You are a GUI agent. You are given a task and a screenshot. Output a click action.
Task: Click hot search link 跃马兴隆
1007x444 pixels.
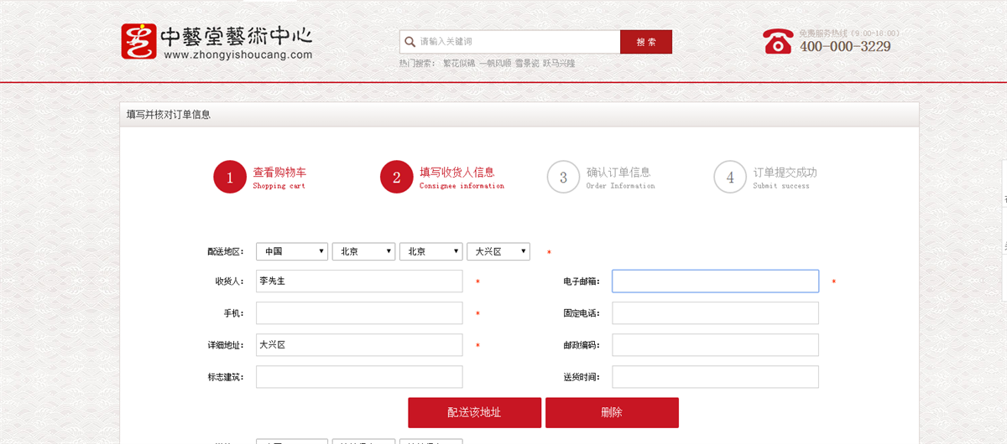[x=559, y=64]
